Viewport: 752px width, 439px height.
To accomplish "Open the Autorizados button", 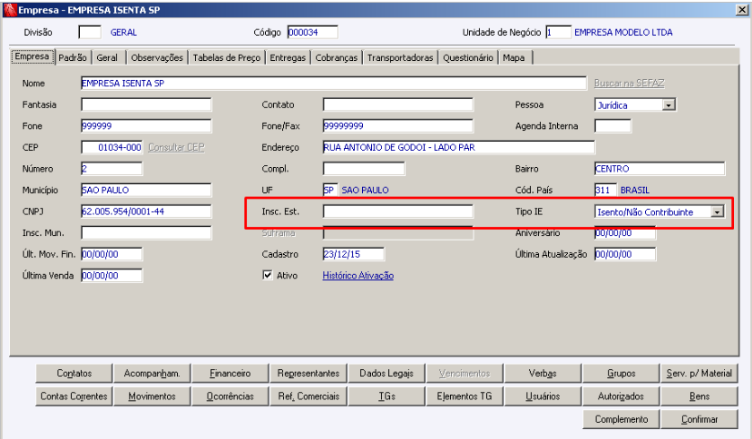I will coord(621,396).
